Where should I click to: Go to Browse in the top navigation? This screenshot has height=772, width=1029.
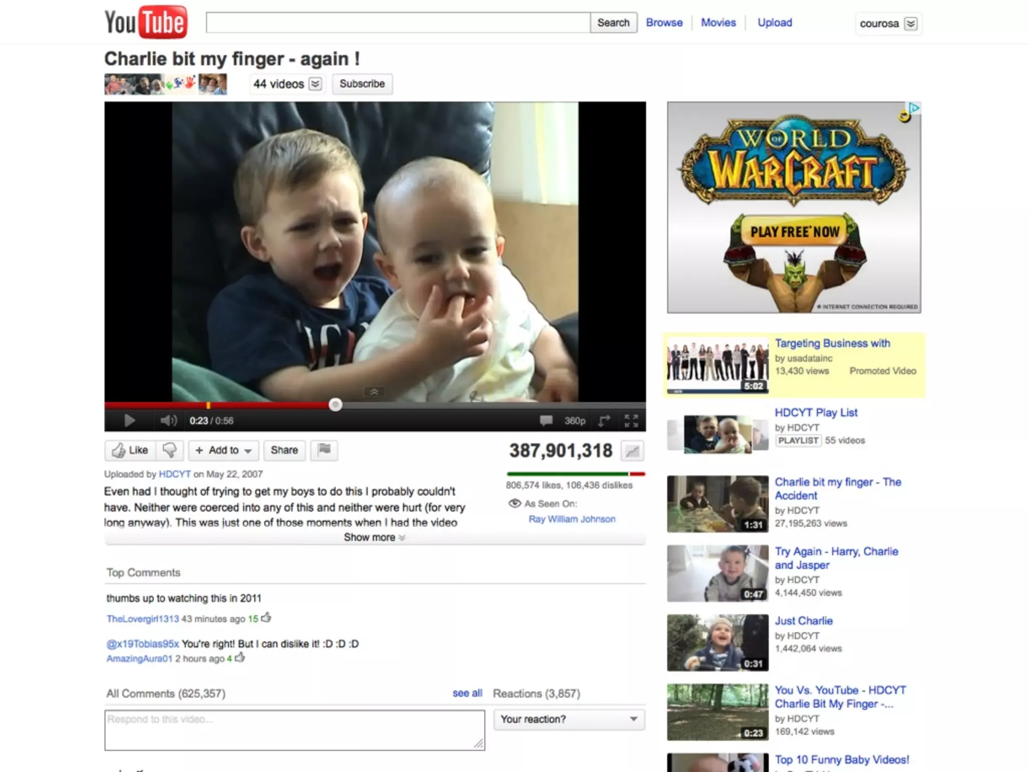coord(664,23)
